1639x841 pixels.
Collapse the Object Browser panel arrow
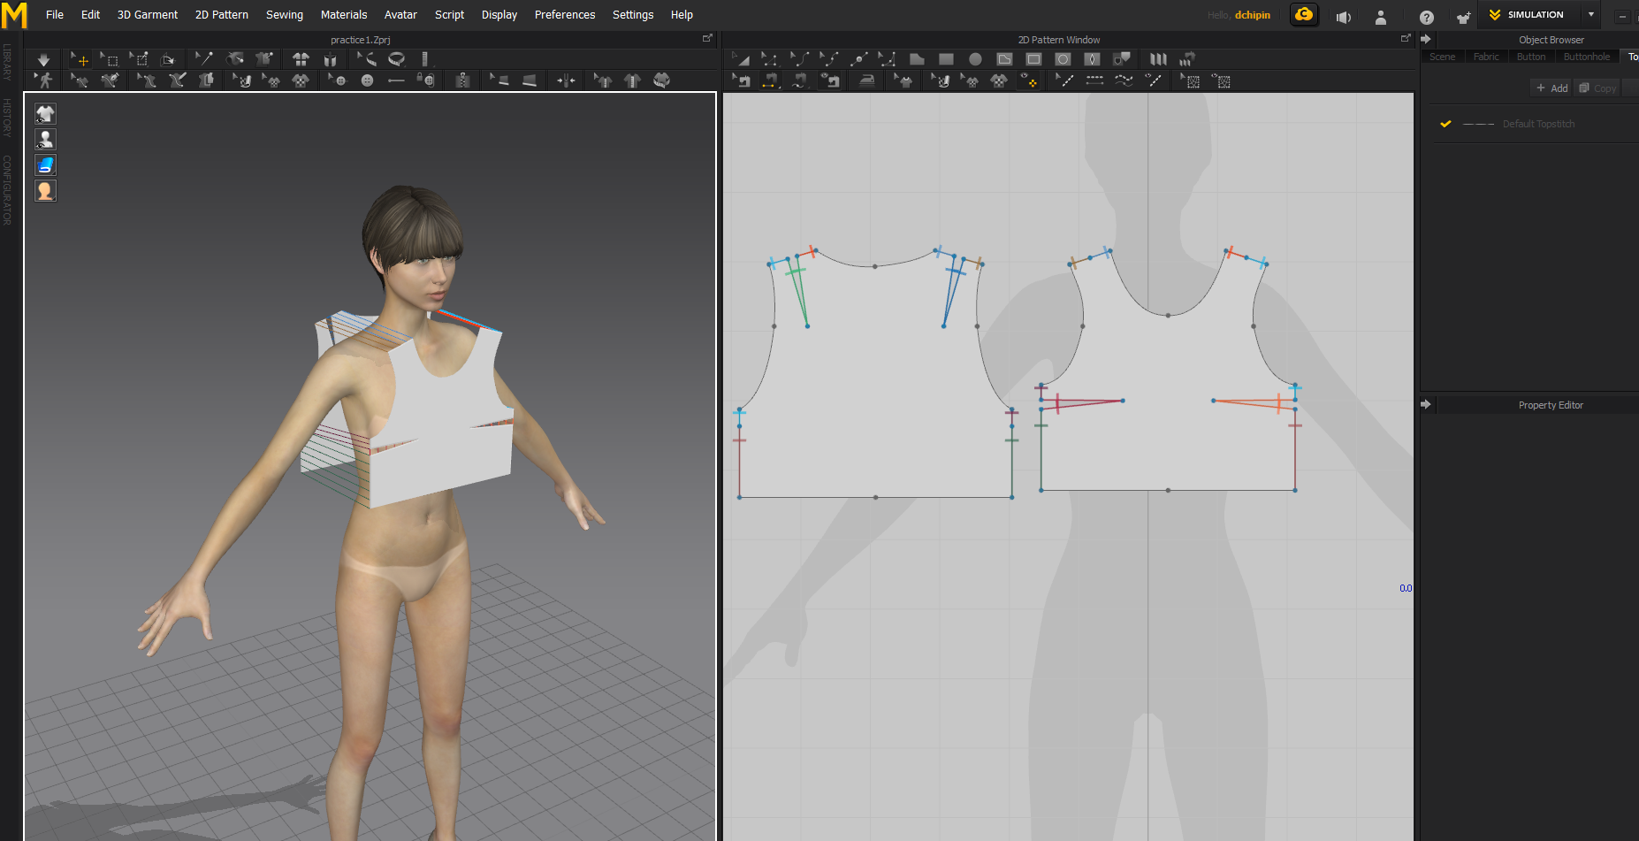click(x=1425, y=40)
